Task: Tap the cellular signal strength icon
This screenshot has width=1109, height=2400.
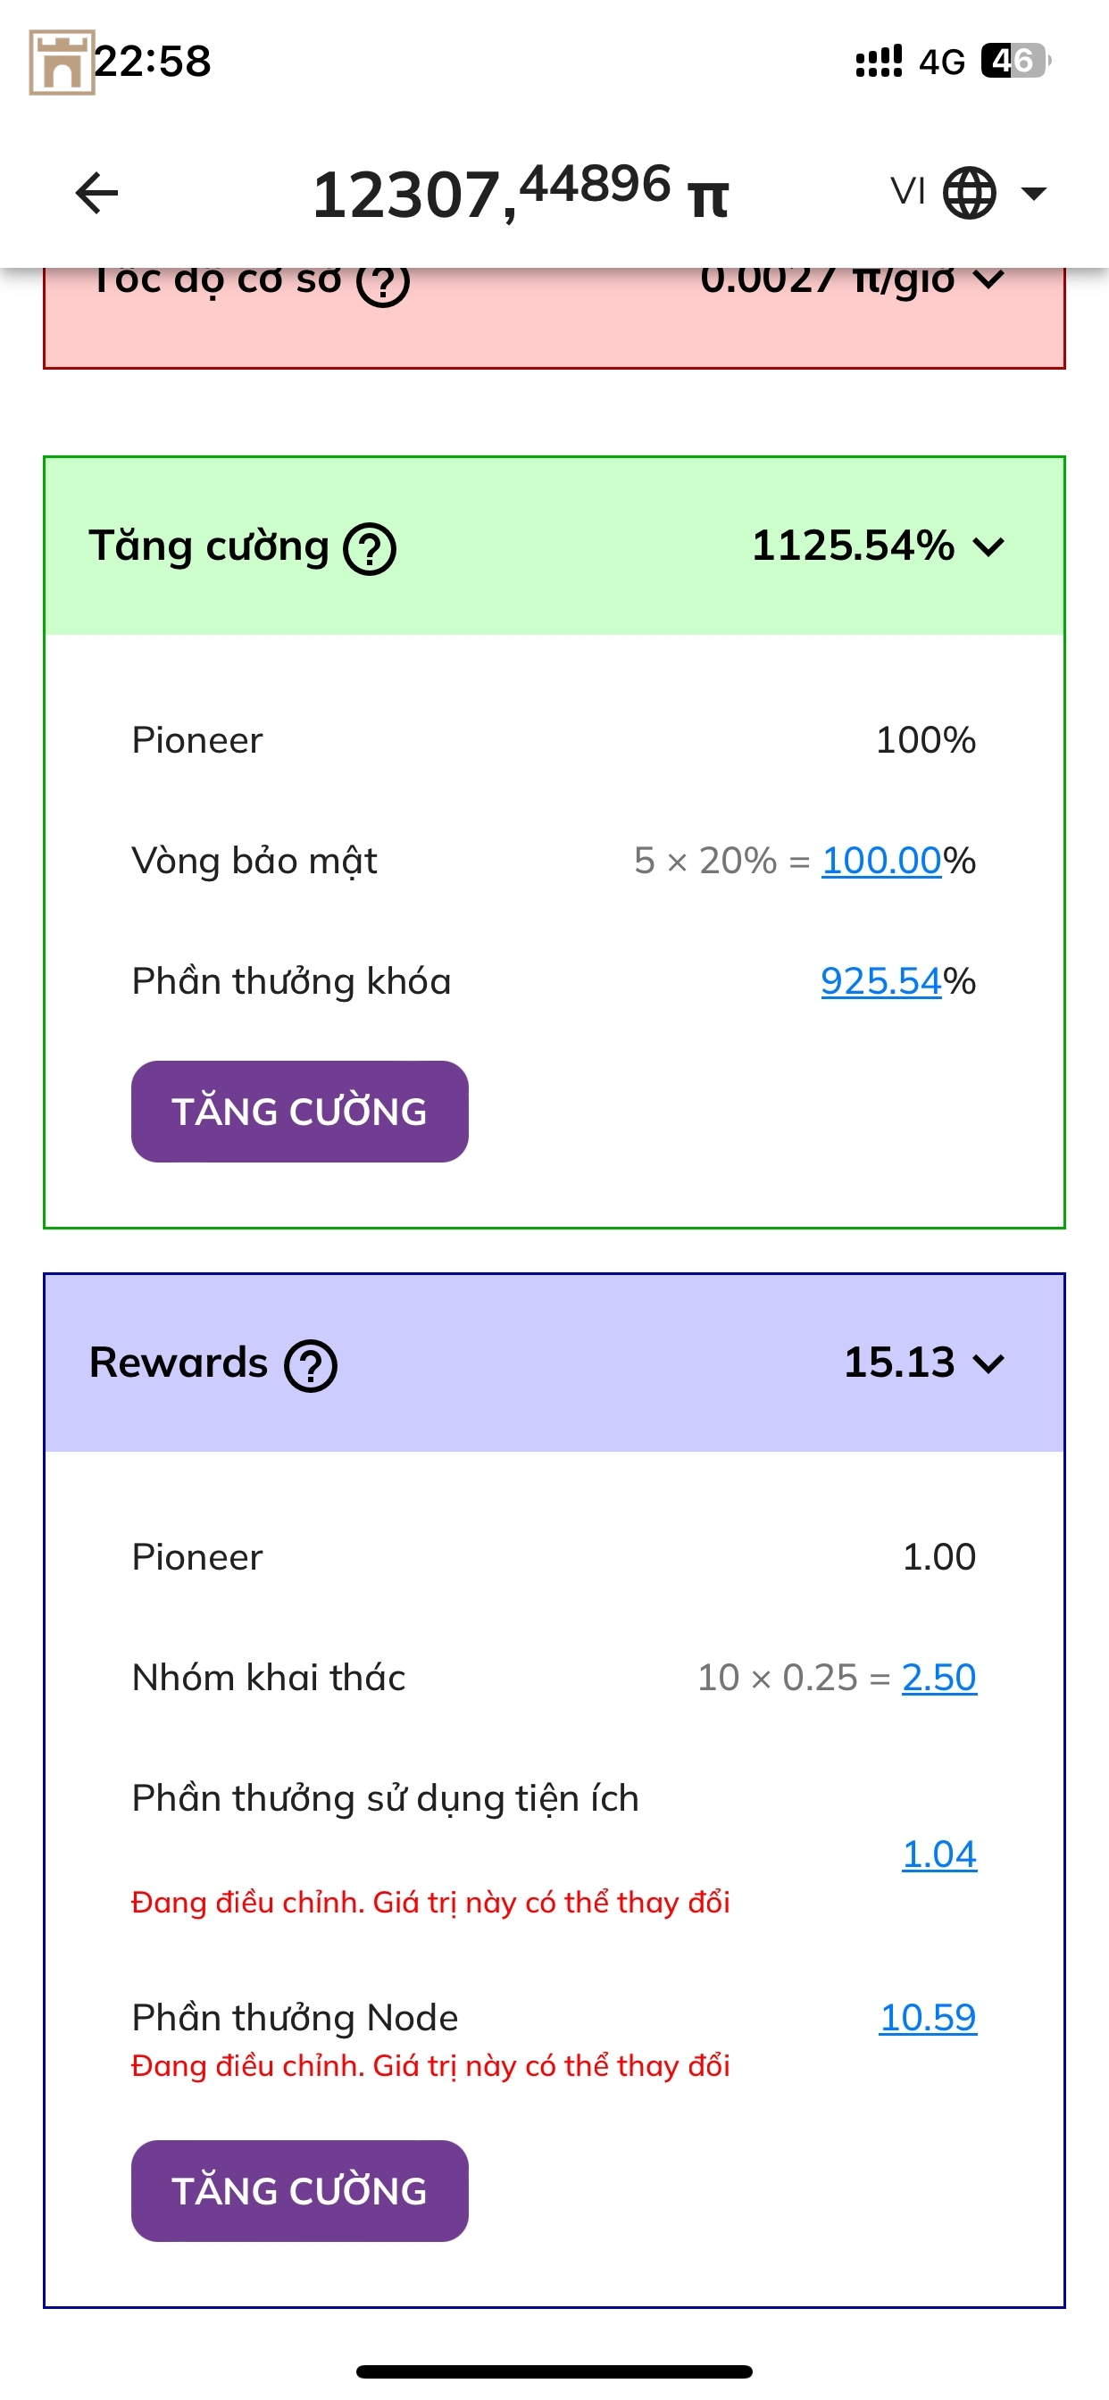Action: [x=879, y=62]
